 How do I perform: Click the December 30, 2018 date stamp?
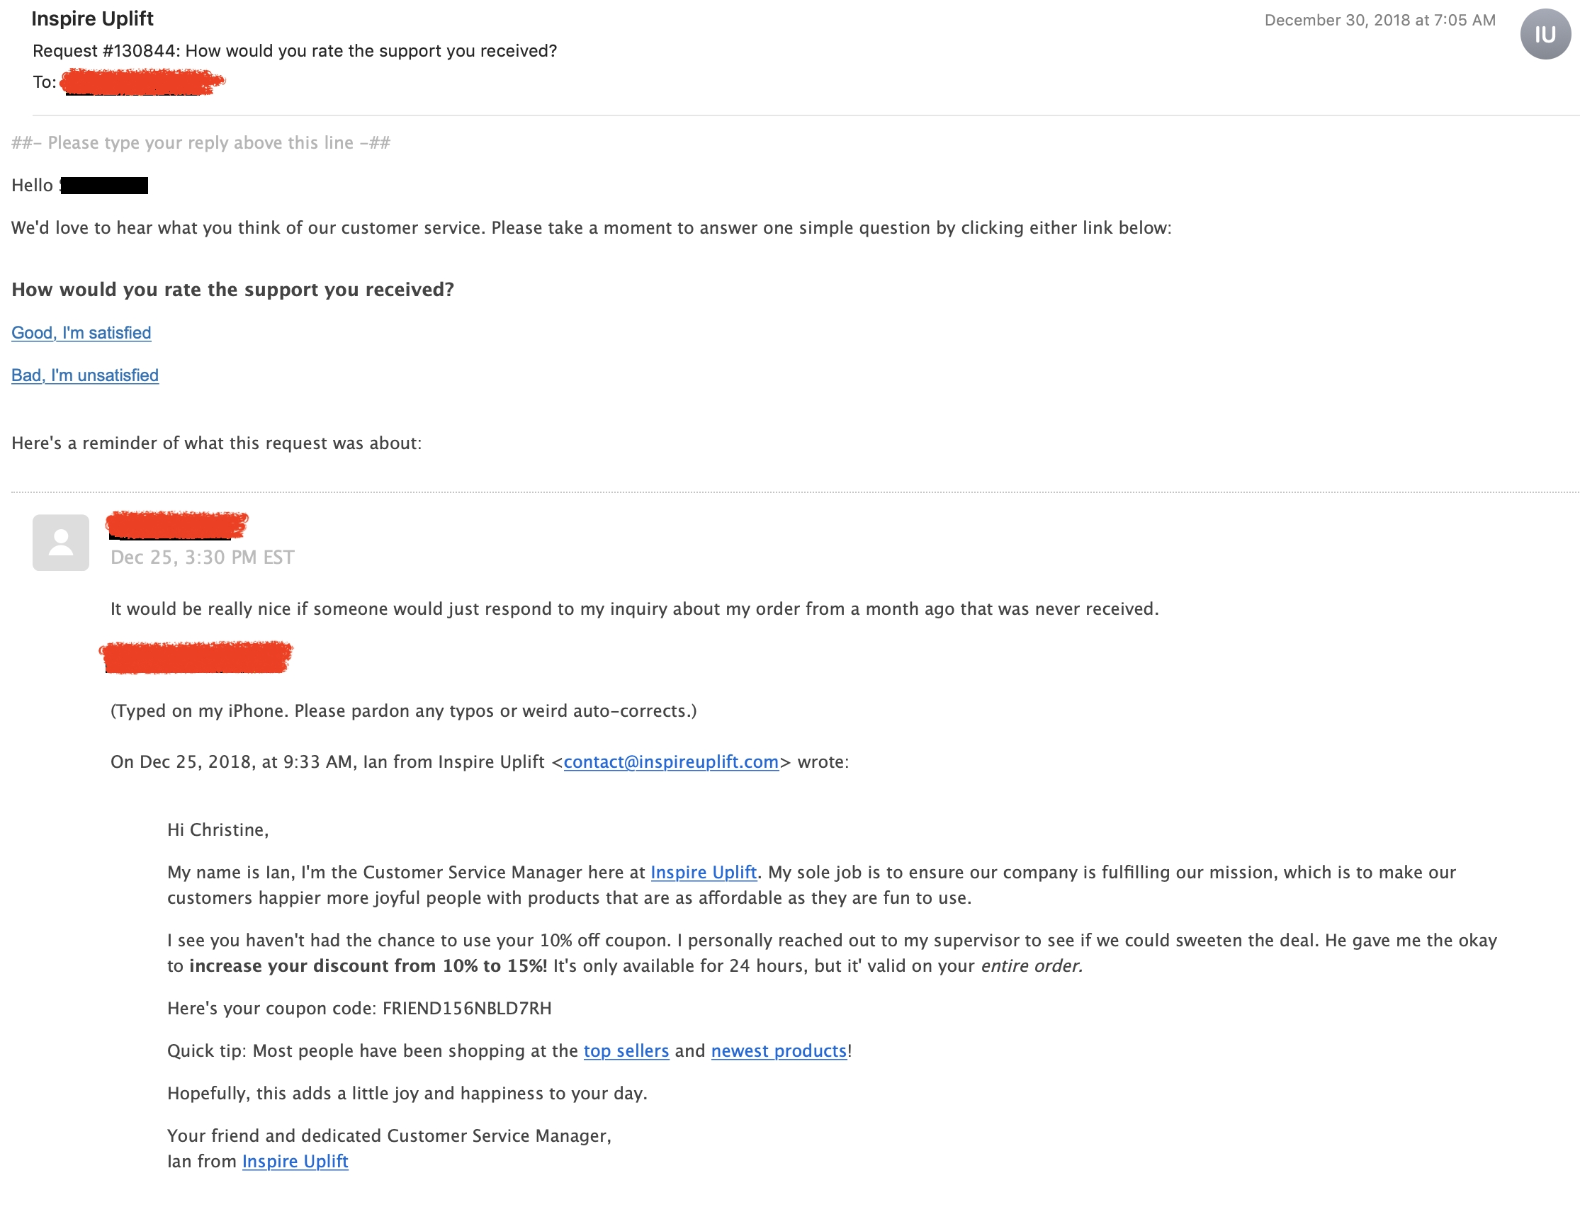(1379, 20)
